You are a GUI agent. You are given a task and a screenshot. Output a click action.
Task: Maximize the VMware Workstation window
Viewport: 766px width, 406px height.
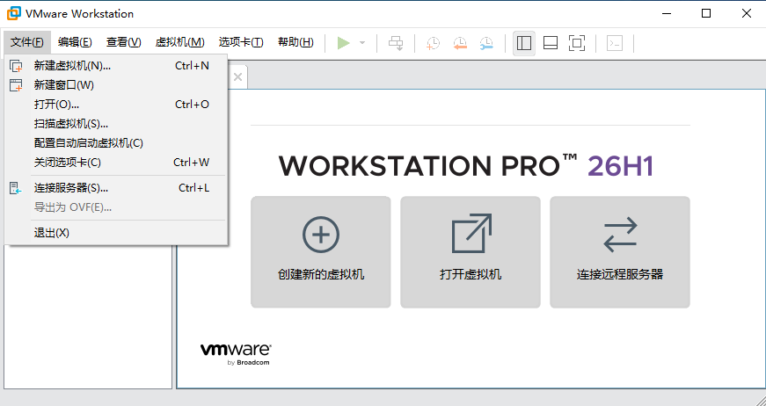(706, 14)
